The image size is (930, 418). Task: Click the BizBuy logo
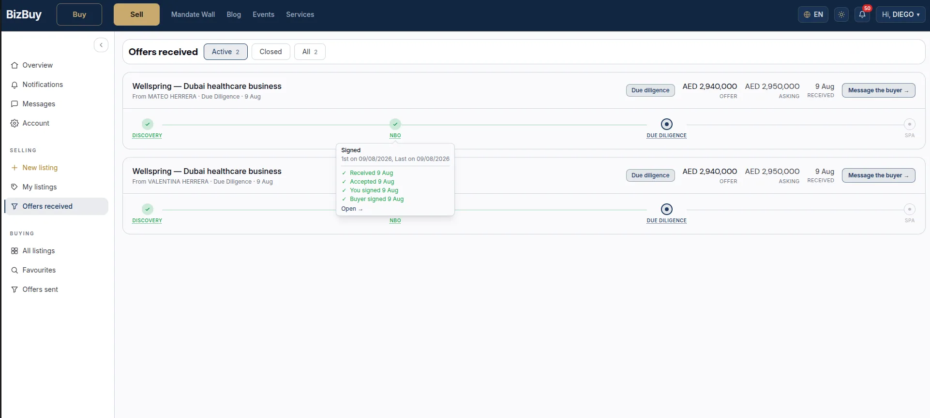tap(24, 14)
